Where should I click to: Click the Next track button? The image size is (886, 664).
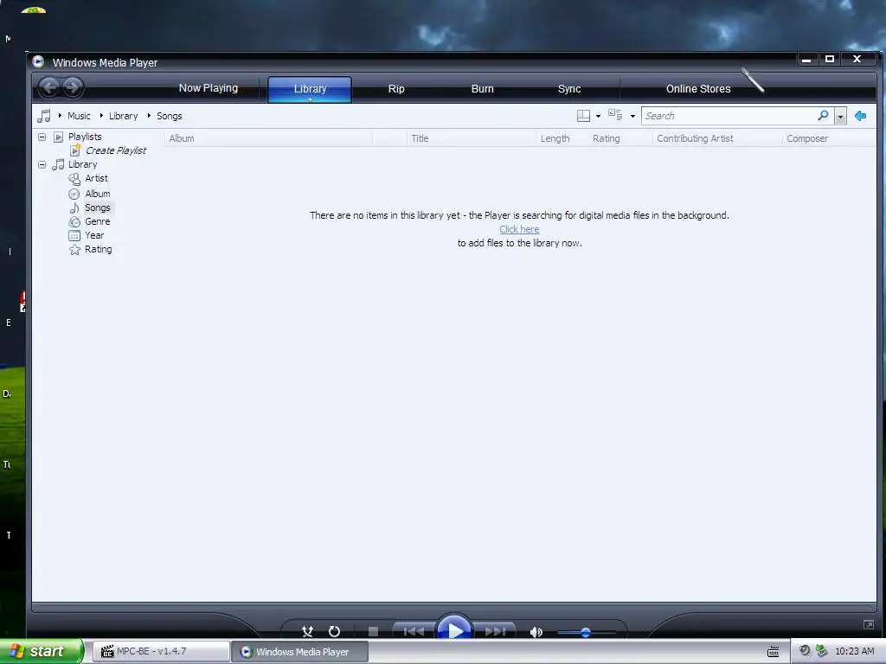coord(495,631)
